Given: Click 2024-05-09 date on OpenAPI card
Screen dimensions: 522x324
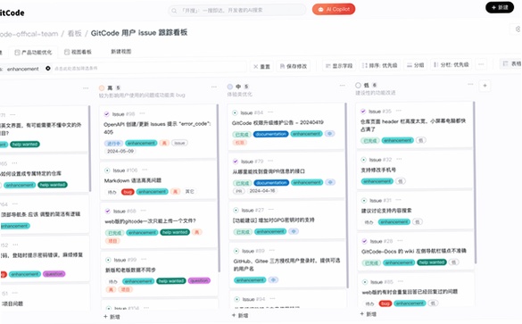Looking at the screenshot, I should pos(120,151).
